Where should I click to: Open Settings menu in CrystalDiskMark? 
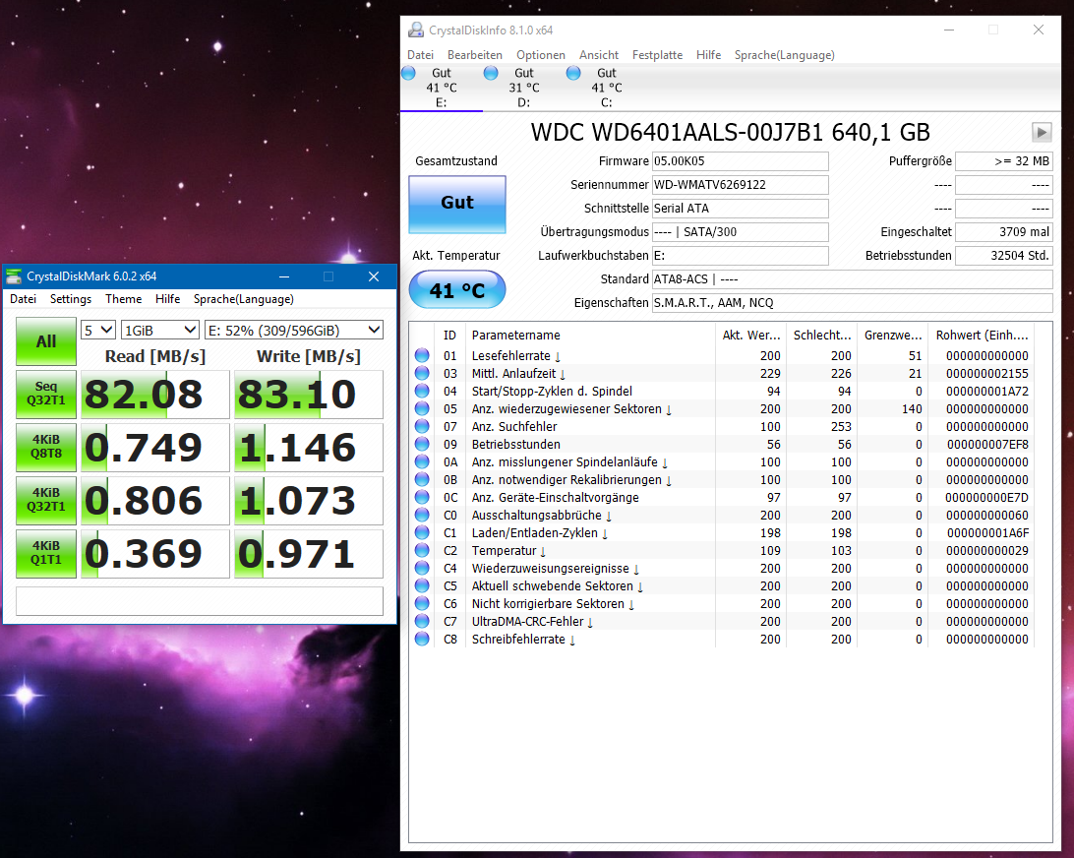point(71,299)
